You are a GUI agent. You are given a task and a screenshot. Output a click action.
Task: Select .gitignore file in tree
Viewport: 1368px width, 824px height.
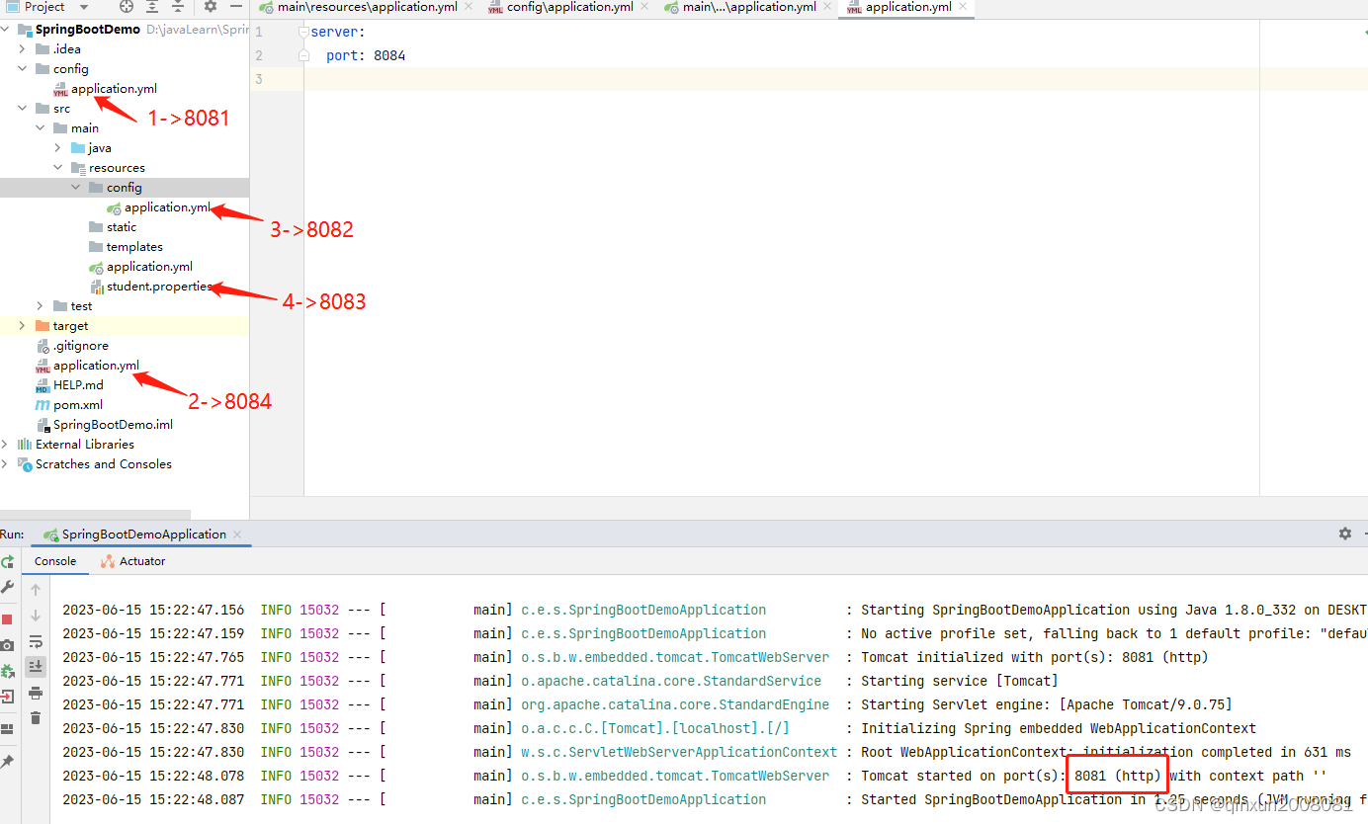tap(81, 346)
